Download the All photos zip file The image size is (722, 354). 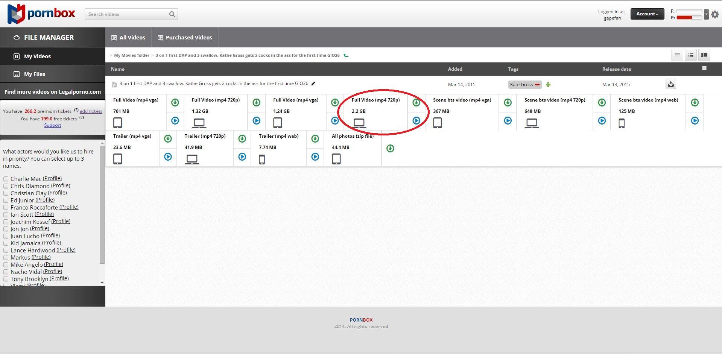(x=390, y=149)
